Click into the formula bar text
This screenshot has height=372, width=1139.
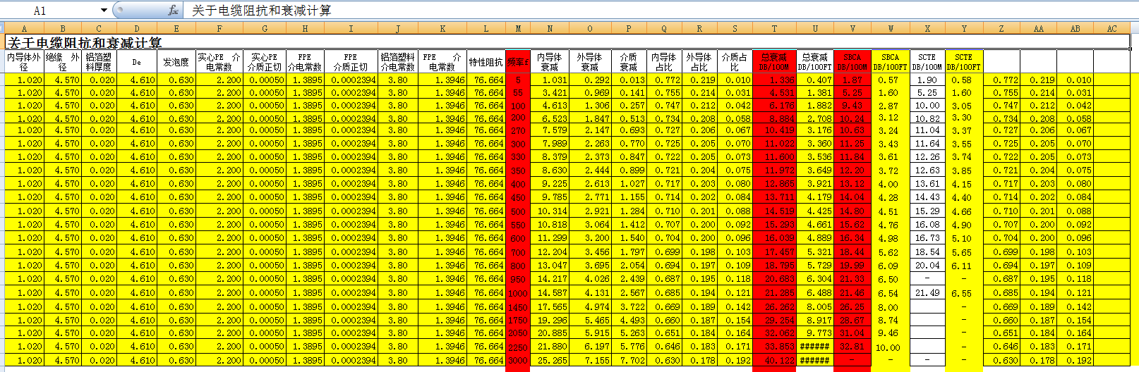[494, 11]
